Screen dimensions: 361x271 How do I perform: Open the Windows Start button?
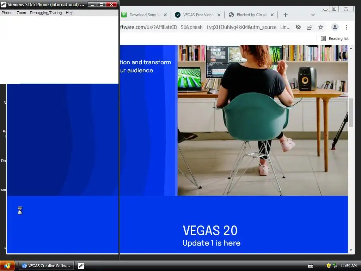7,266
